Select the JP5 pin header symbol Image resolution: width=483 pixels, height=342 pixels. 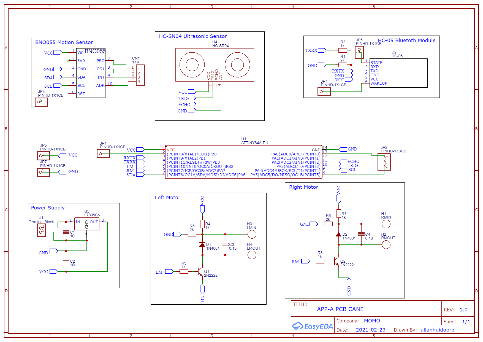pyautogui.click(x=359, y=52)
